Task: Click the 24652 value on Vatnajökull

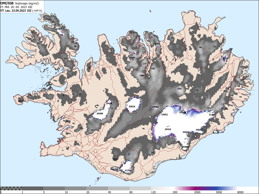Action: coord(164,115)
